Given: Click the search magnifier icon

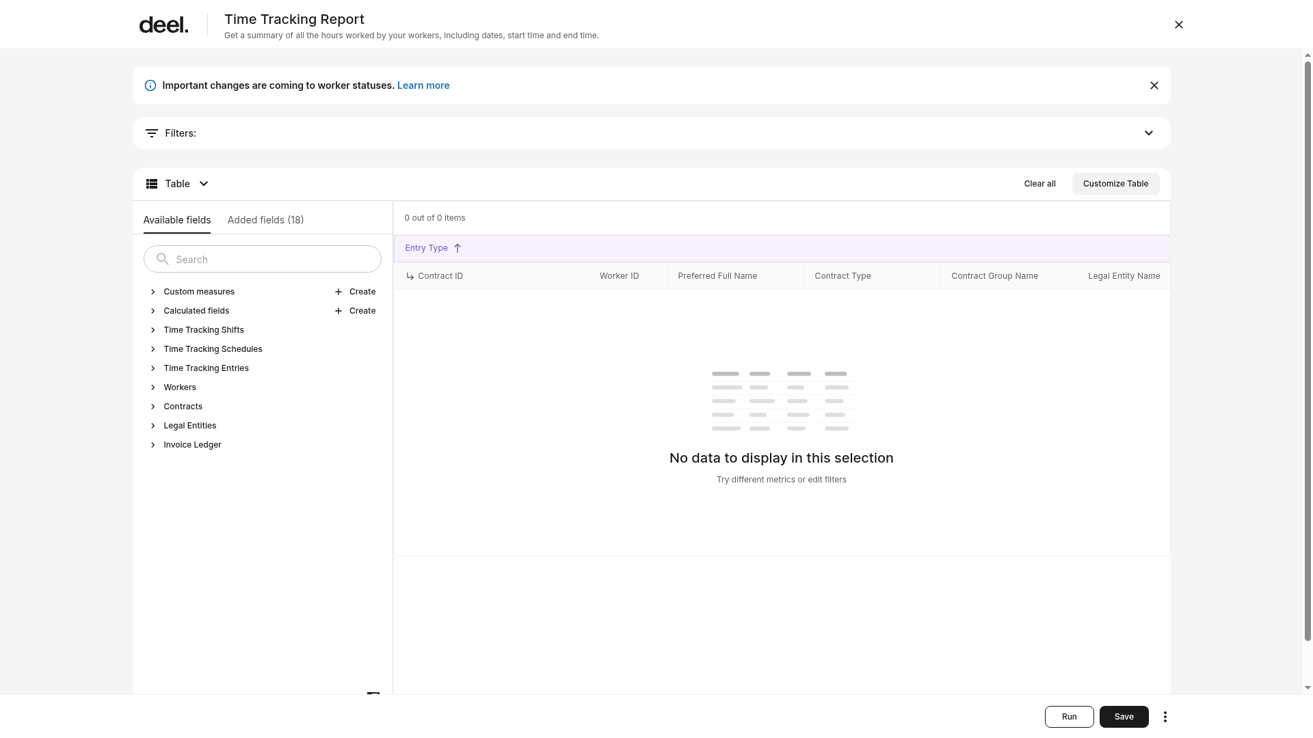Looking at the screenshot, I should [162, 259].
